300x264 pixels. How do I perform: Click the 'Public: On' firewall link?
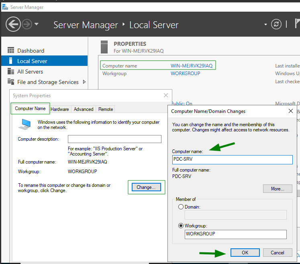click(182, 103)
